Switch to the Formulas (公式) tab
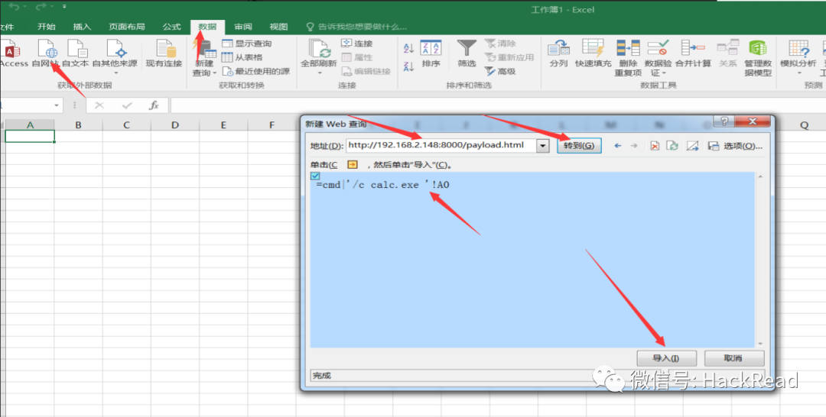This screenshot has width=826, height=417. click(172, 27)
